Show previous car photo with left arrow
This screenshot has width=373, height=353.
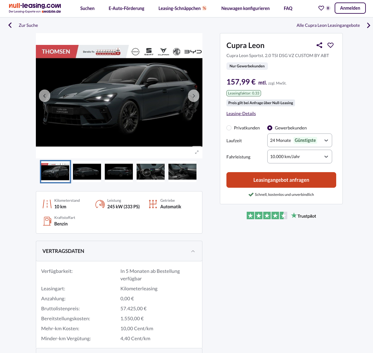pyautogui.click(x=45, y=96)
